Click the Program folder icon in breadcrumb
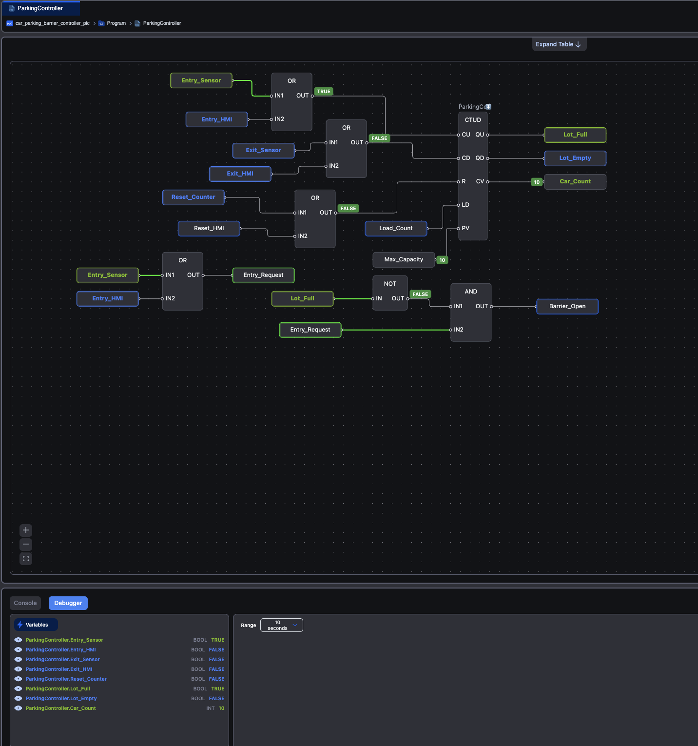The image size is (698, 746). [101, 23]
